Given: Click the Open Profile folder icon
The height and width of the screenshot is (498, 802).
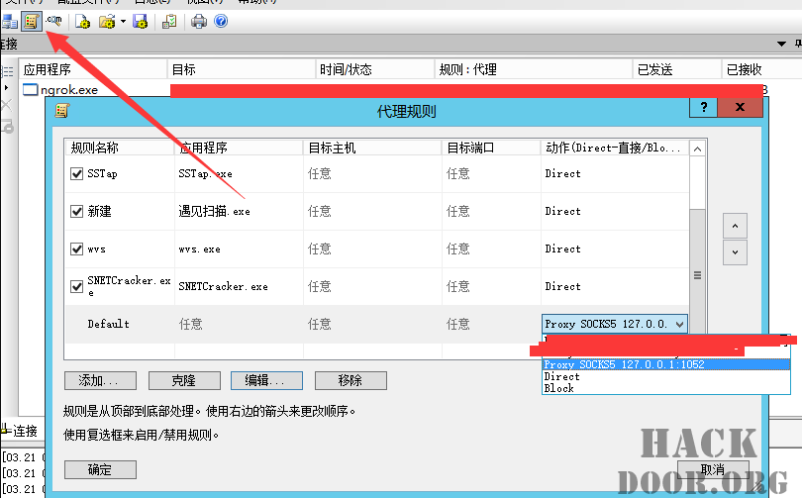Looking at the screenshot, I should (107, 22).
